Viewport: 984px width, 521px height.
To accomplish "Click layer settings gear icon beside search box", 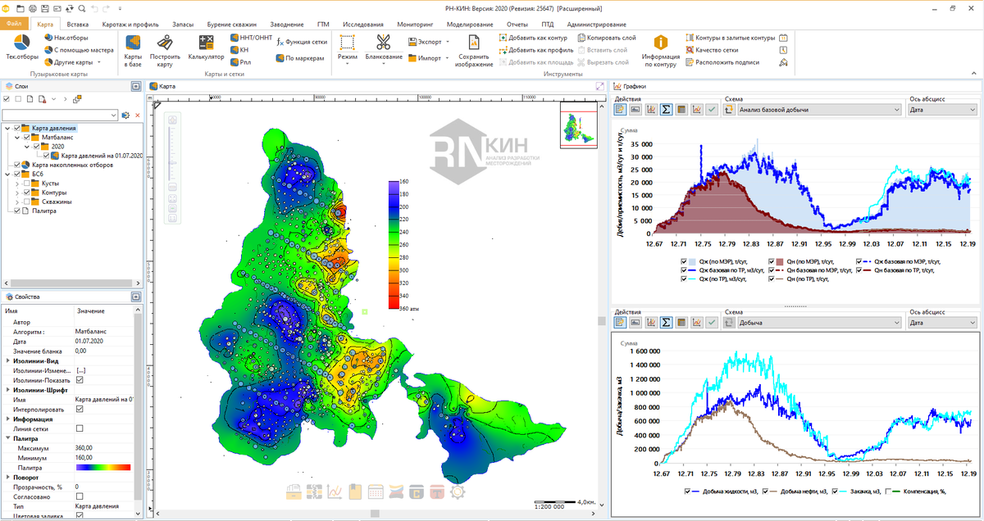I will pyautogui.click(x=125, y=116).
